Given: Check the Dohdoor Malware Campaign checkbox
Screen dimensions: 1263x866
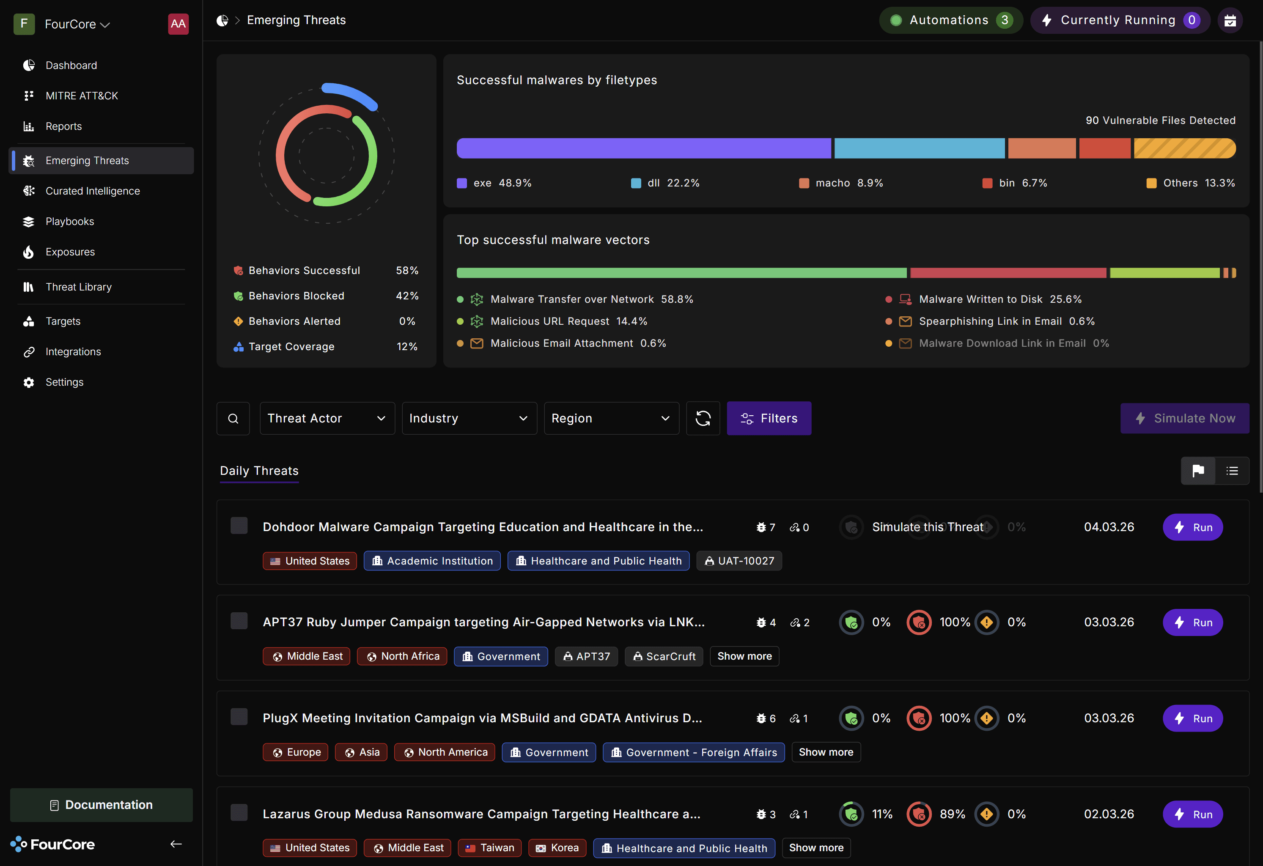Looking at the screenshot, I should pyautogui.click(x=239, y=525).
